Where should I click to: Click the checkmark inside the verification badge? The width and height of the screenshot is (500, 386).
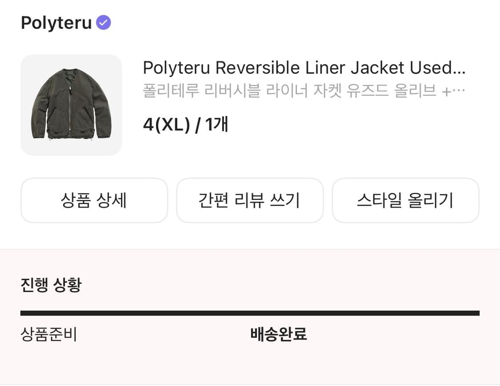pyautogui.click(x=103, y=22)
